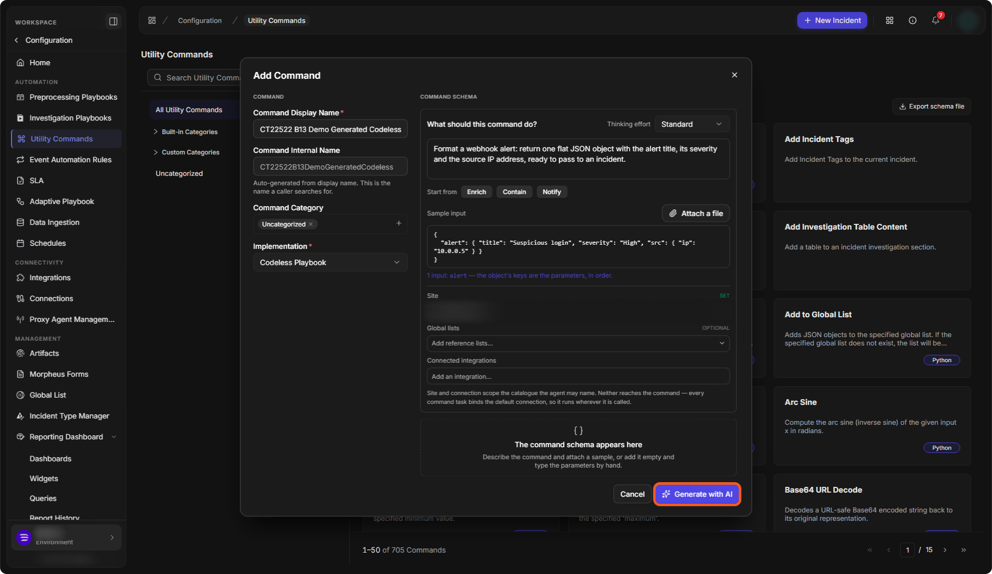Open the Environment switcher chevron
The height and width of the screenshot is (574, 992).
pos(112,537)
